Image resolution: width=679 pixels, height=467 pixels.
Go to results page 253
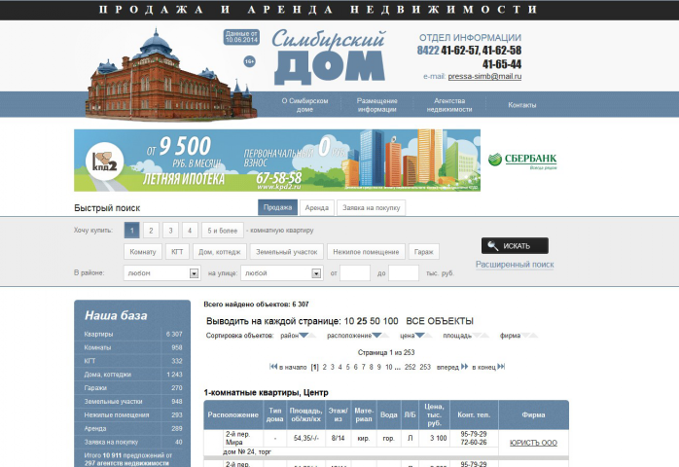pyautogui.click(x=425, y=367)
